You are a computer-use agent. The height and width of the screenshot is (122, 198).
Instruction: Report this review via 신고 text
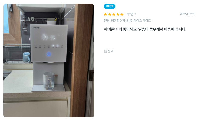click(110, 51)
